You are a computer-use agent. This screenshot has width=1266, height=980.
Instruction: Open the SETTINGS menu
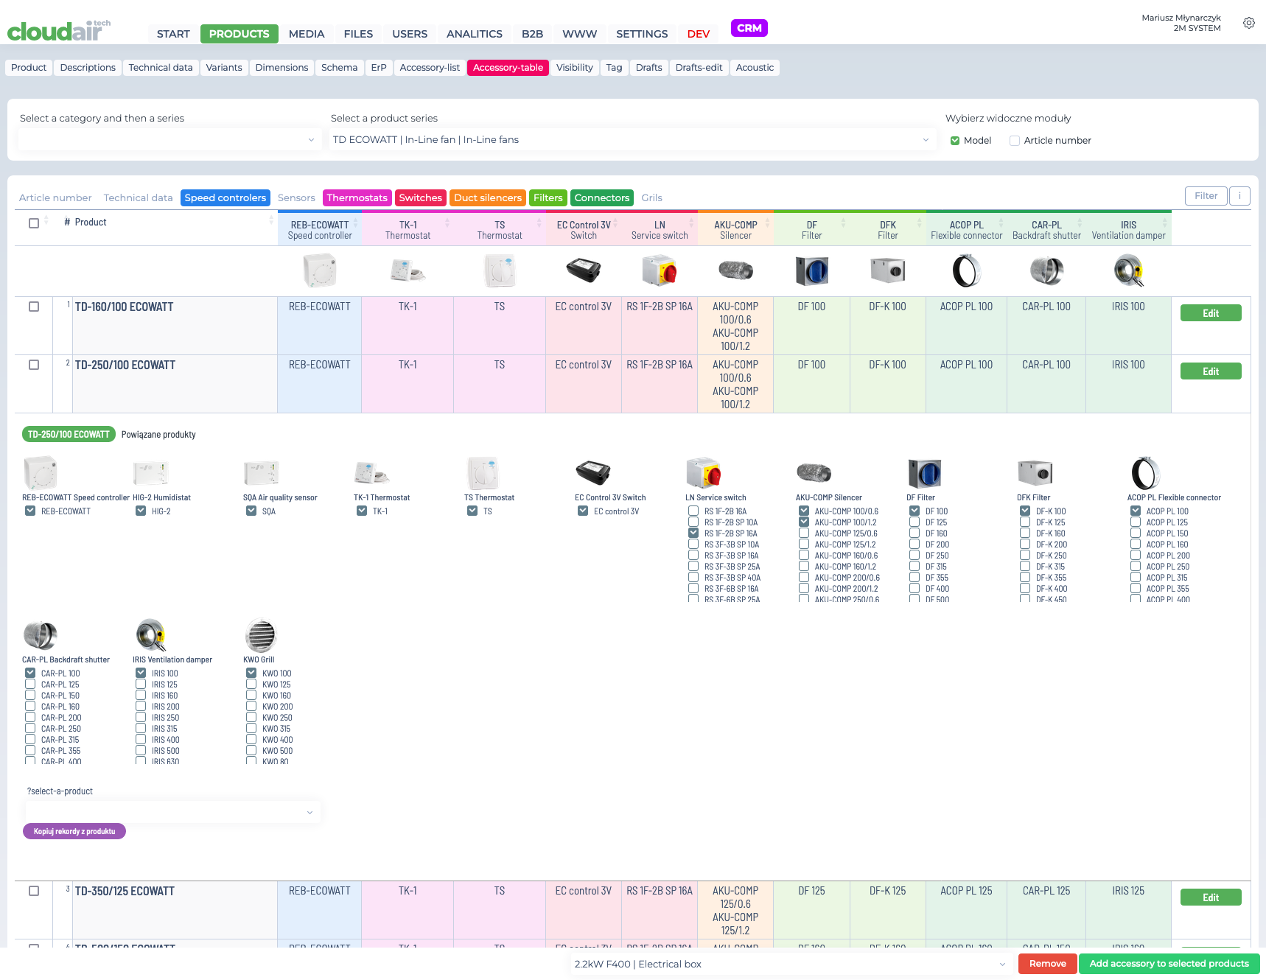[642, 34]
